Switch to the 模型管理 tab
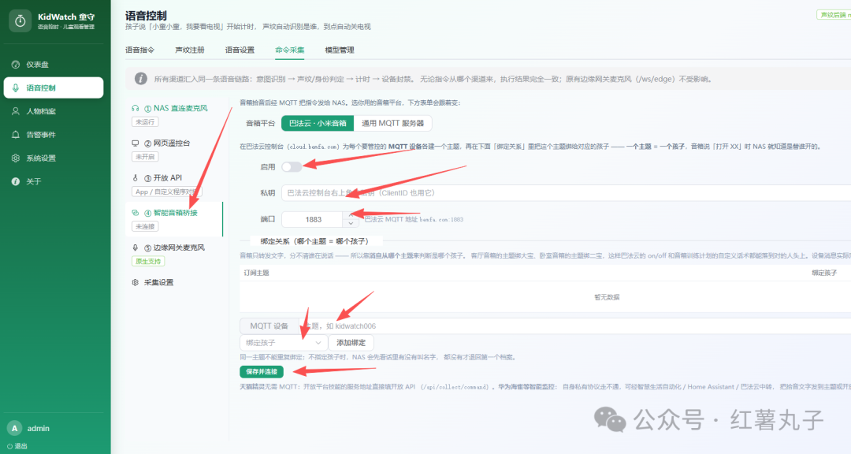851x454 pixels. (x=340, y=50)
